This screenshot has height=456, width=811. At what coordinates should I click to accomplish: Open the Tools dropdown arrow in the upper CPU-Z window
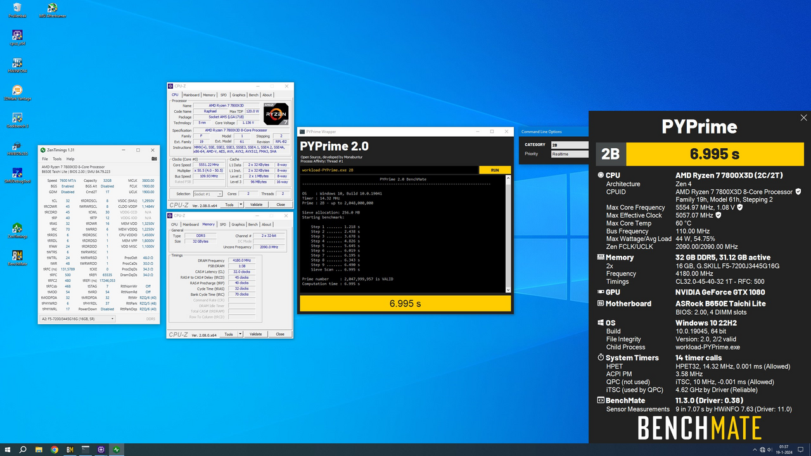coord(239,205)
